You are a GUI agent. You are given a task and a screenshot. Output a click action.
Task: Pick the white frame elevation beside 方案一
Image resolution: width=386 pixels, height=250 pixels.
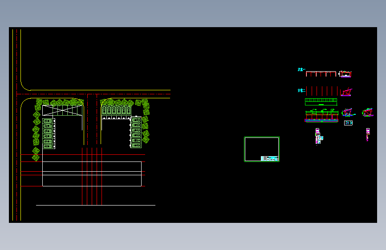[321, 74]
